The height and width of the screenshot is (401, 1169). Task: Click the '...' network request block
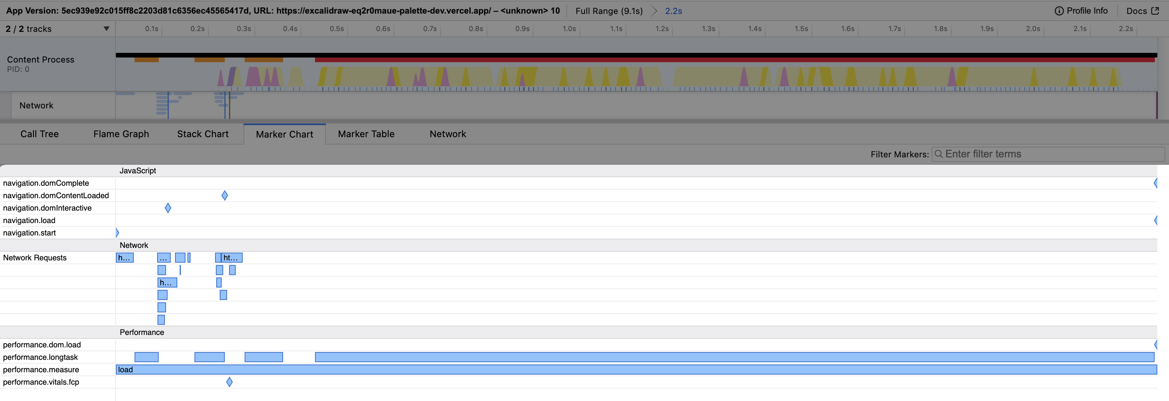pos(164,258)
